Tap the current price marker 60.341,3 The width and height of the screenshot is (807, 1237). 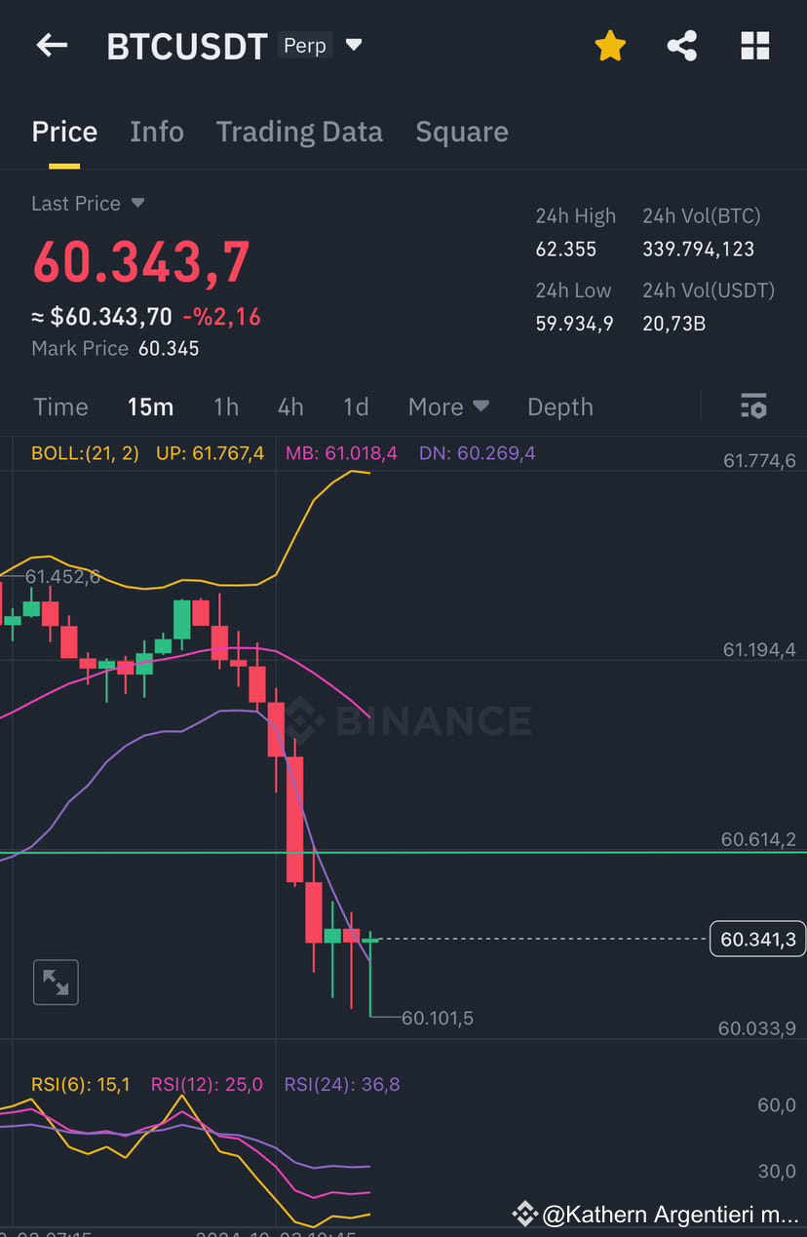coord(757,939)
